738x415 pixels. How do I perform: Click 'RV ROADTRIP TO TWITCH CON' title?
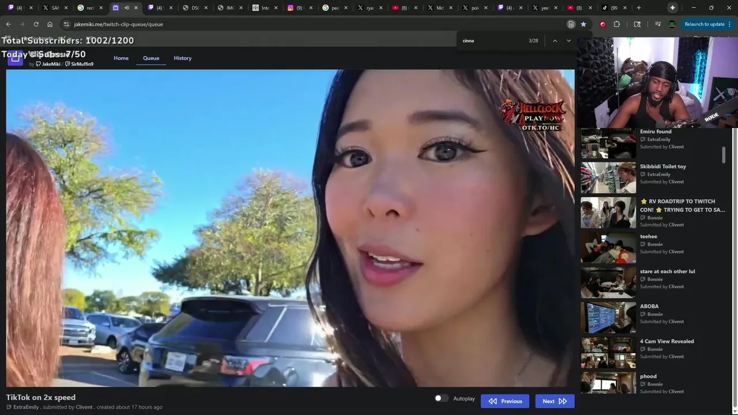pyautogui.click(x=683, y=206)
